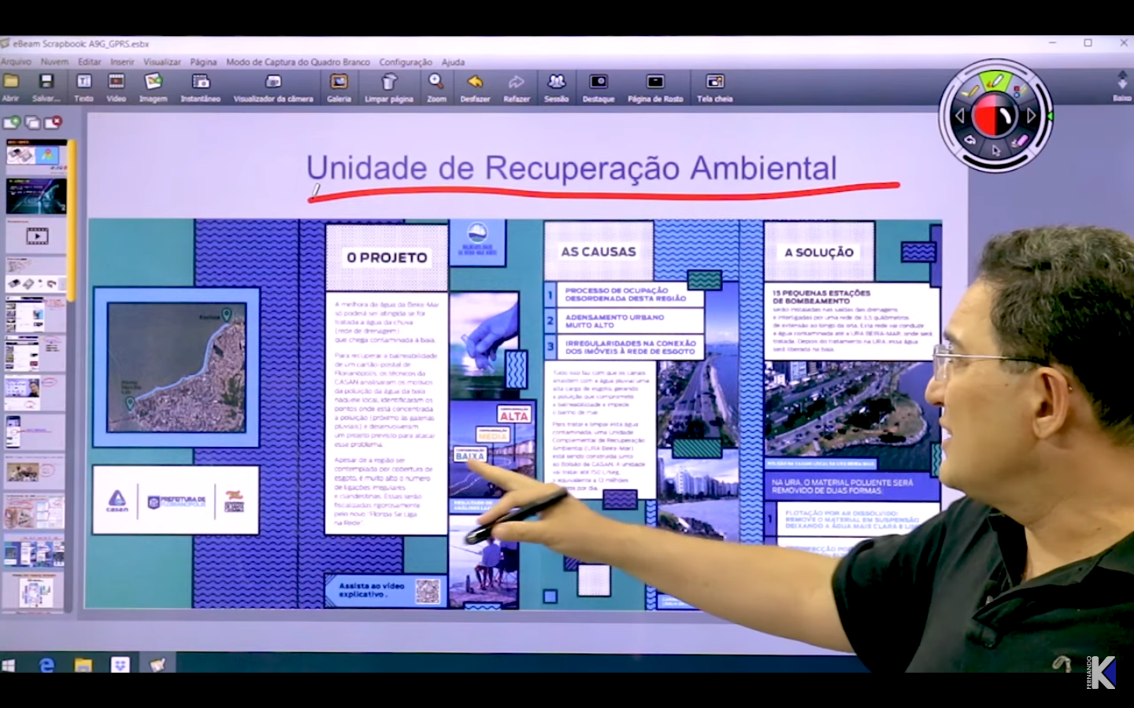Open the Visualizador da câmera

click(273, 87)
